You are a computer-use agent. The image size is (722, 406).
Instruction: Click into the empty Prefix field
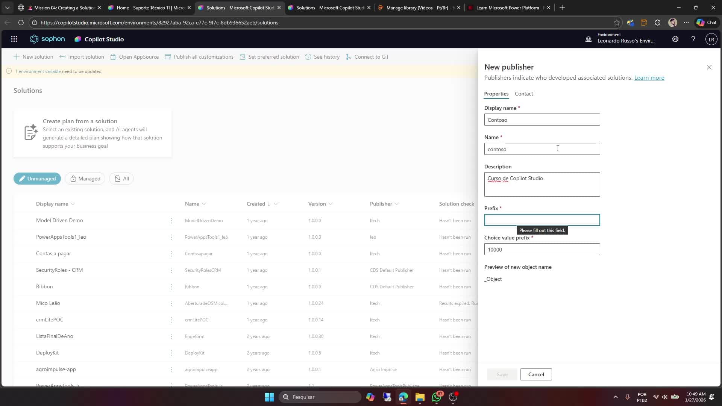point(541,220)
